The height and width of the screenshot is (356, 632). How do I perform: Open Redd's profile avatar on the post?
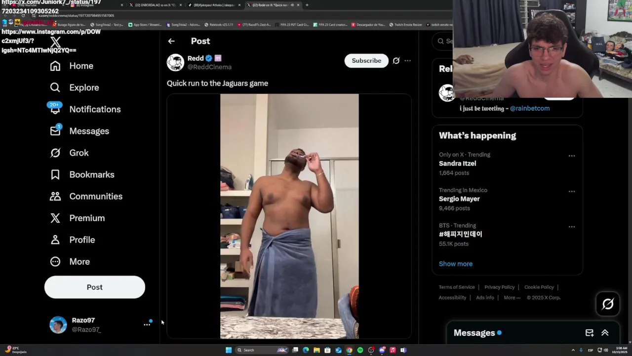click(175, 62)
